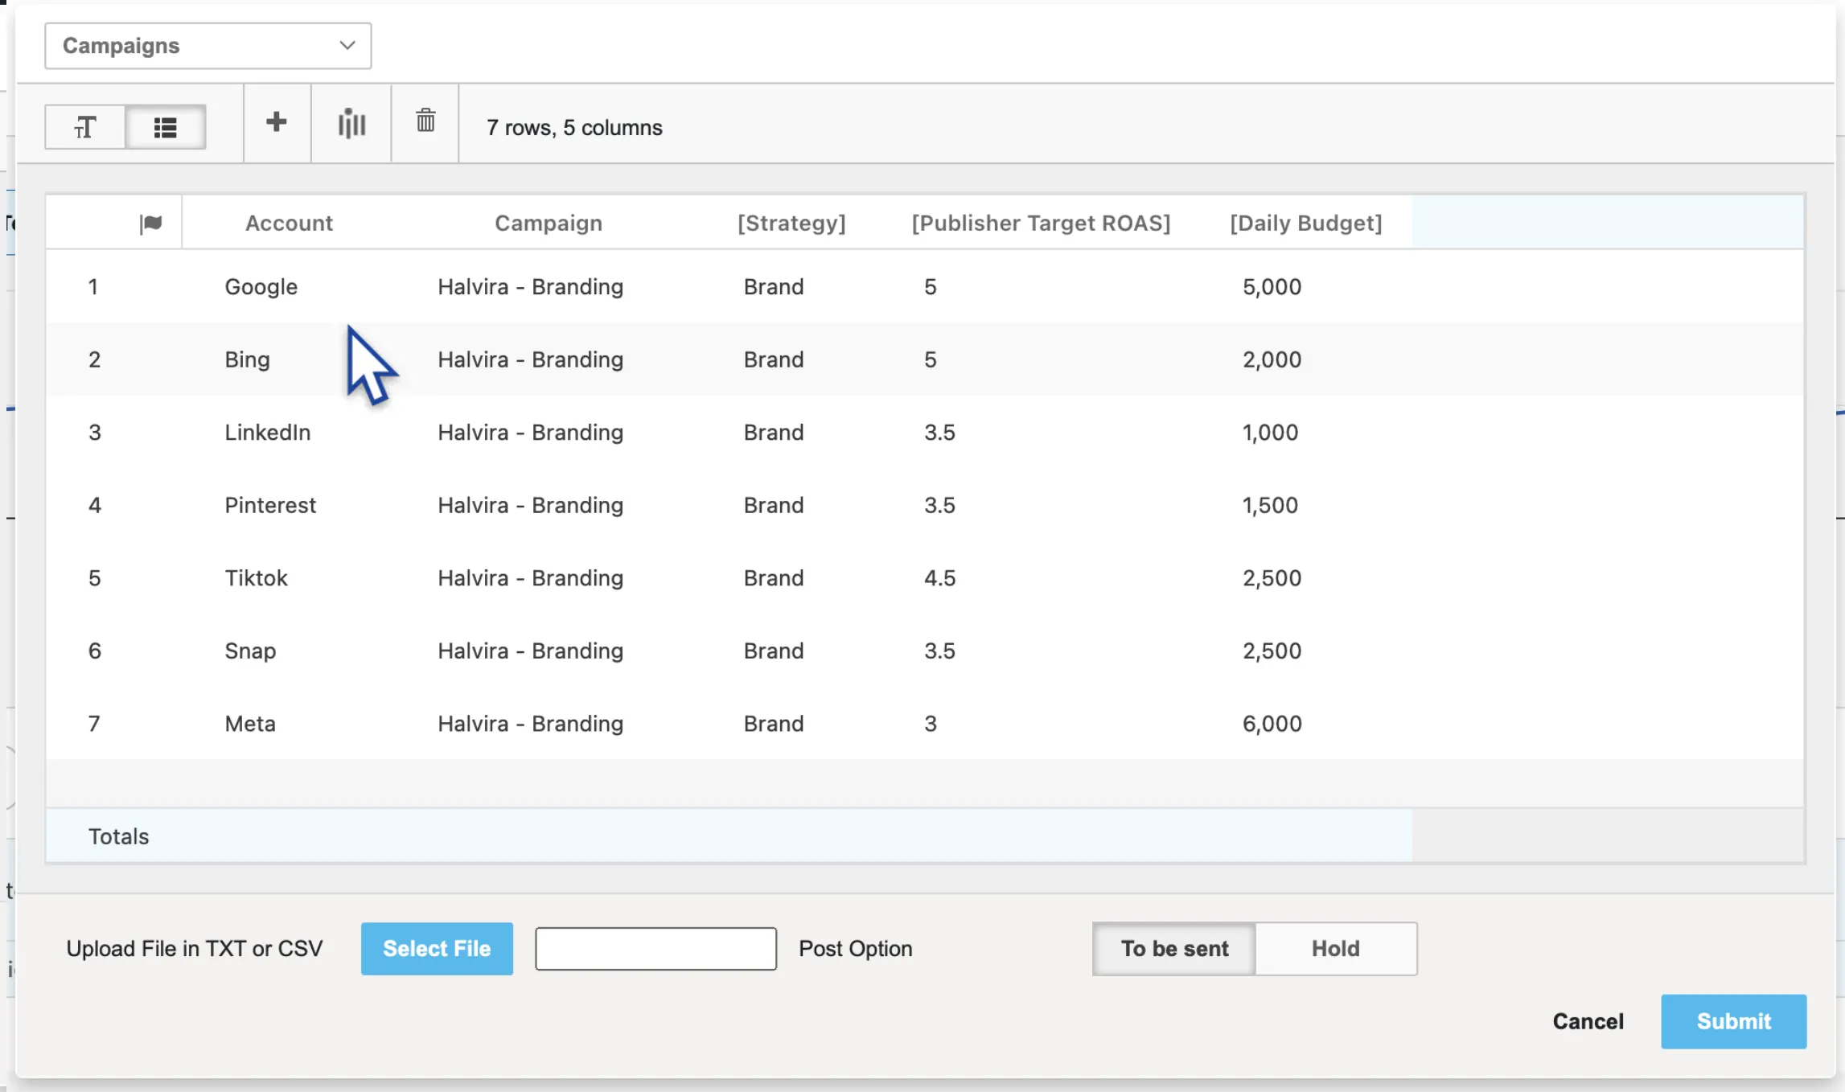The image size is (1845, 1092).
Task: Click Cancel to dismiss dialog
Action: pyautogui.click(x=1588, y=1021)
